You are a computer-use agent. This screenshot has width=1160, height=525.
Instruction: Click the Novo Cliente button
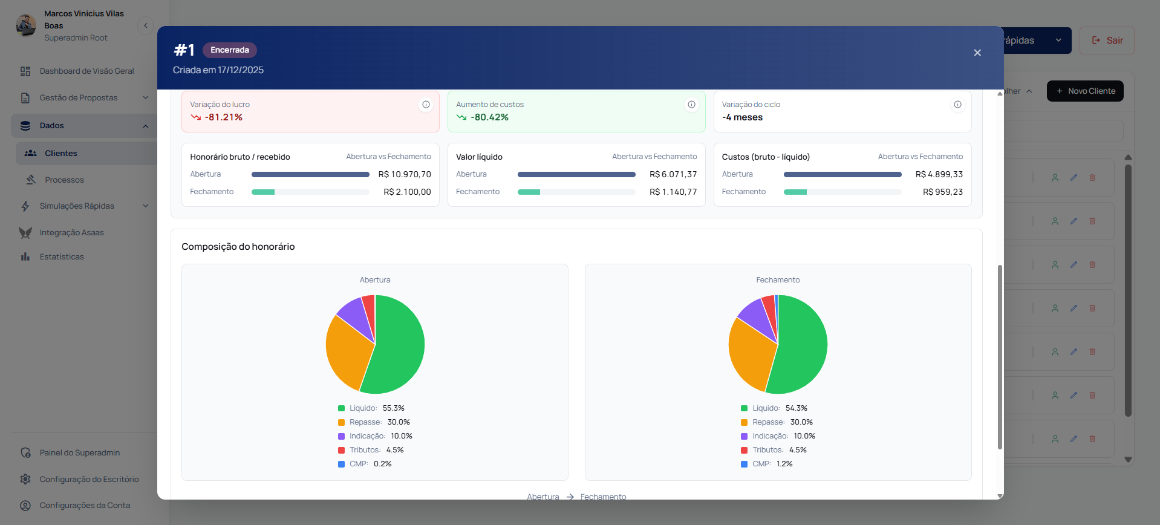pos(1085,91)
